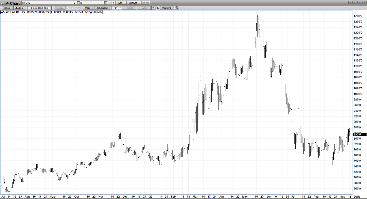Screen dimensions: 367x199
Task: Click the leftmost chain-link icon before Chart title
Action: 3,3
